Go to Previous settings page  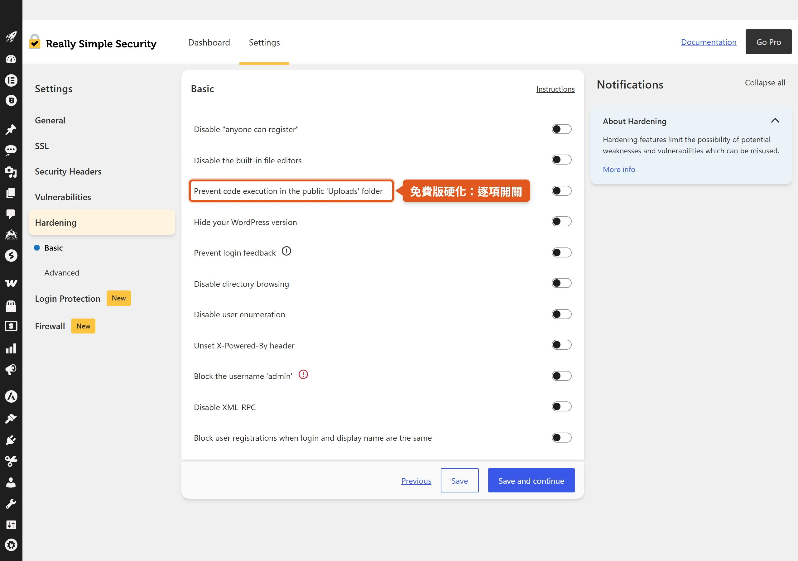[416, 481]
